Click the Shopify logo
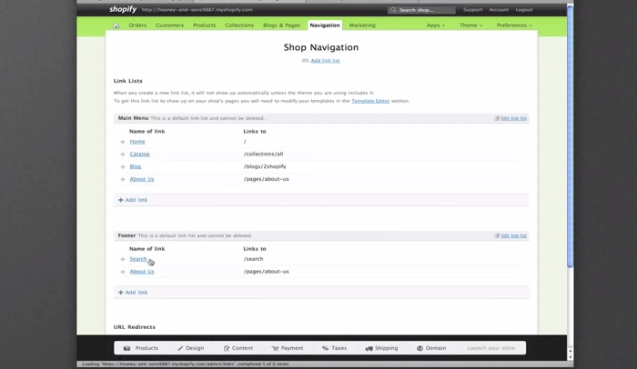The image size is (637, 369). [x=123, y=9]
